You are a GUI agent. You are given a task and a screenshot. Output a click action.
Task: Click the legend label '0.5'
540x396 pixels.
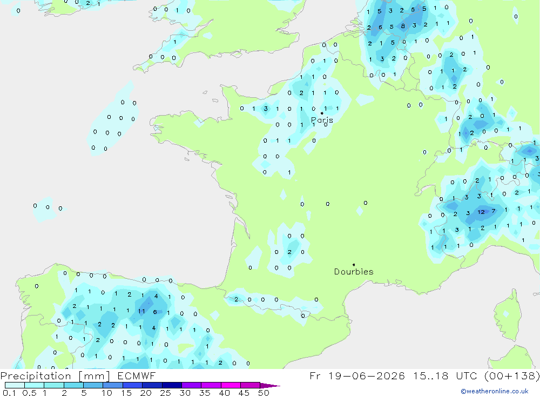[x=29, y=393]
